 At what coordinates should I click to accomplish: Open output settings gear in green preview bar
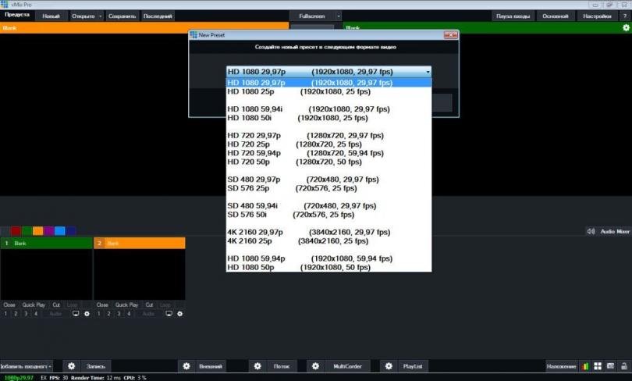point(626,27)
